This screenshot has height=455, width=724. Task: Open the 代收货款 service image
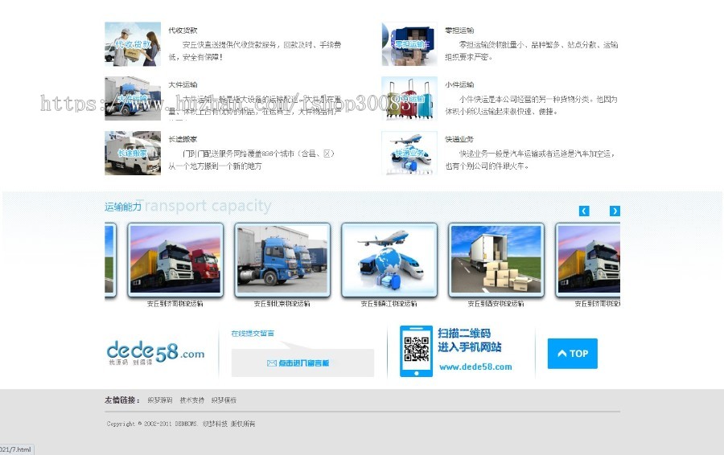point(133,43)
